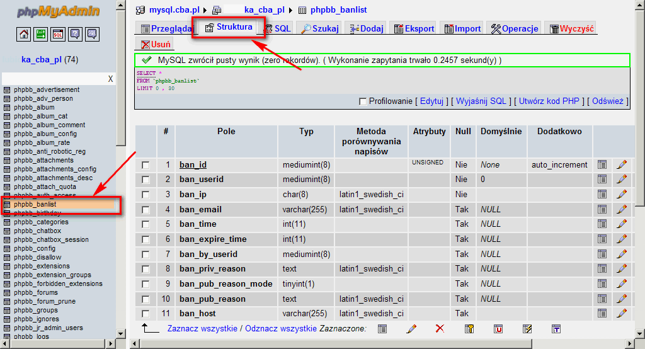
Task: Open the Import tab
Action: click(463, 28)
